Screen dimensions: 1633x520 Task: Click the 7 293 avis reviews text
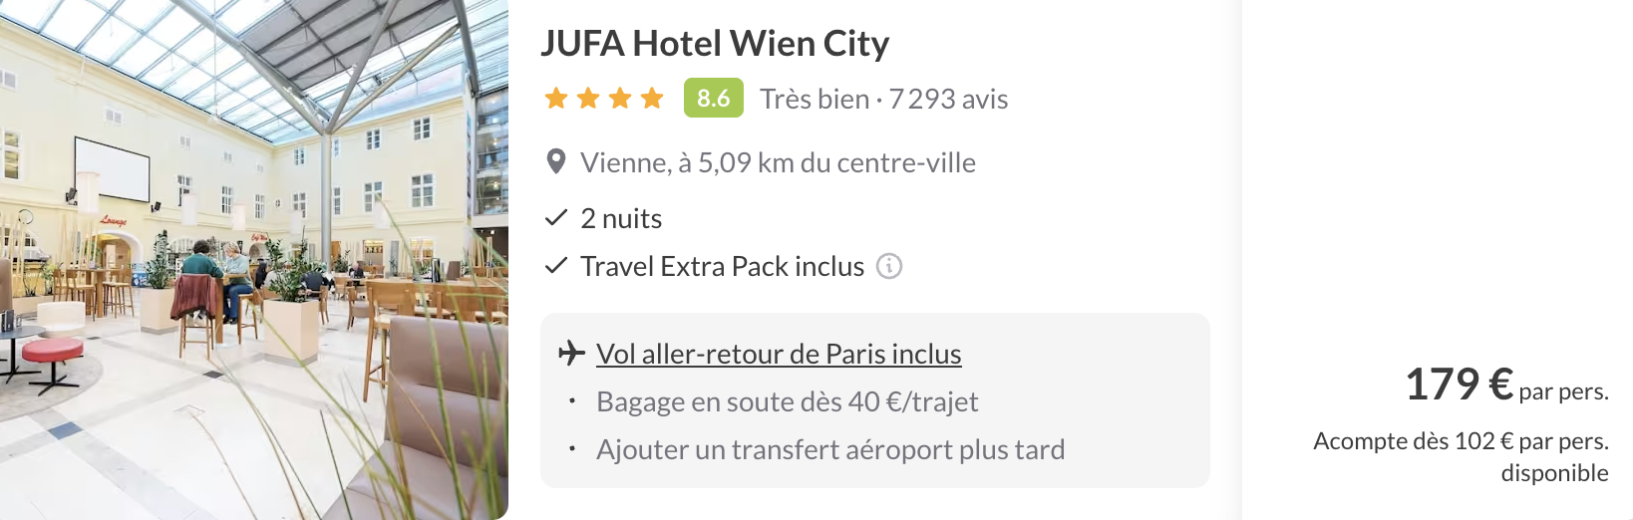(x=948, y=99)
